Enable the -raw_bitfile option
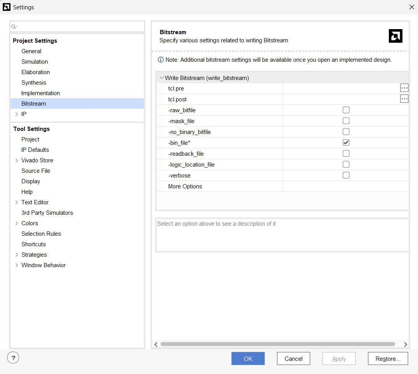 pos(346,110)
